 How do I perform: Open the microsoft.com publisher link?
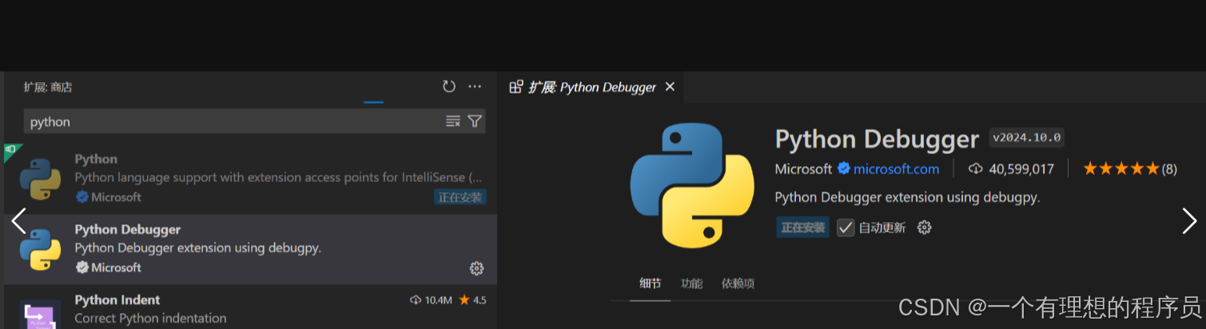tap(896, 168)
